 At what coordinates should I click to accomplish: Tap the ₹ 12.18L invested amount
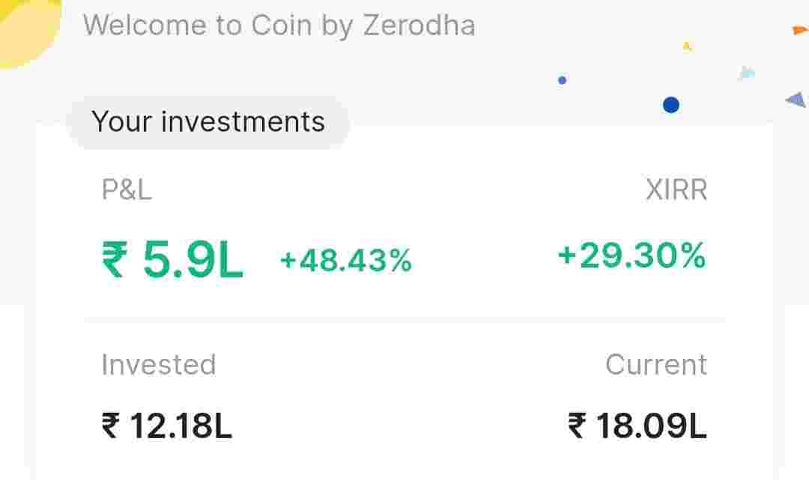click(167, 426)
